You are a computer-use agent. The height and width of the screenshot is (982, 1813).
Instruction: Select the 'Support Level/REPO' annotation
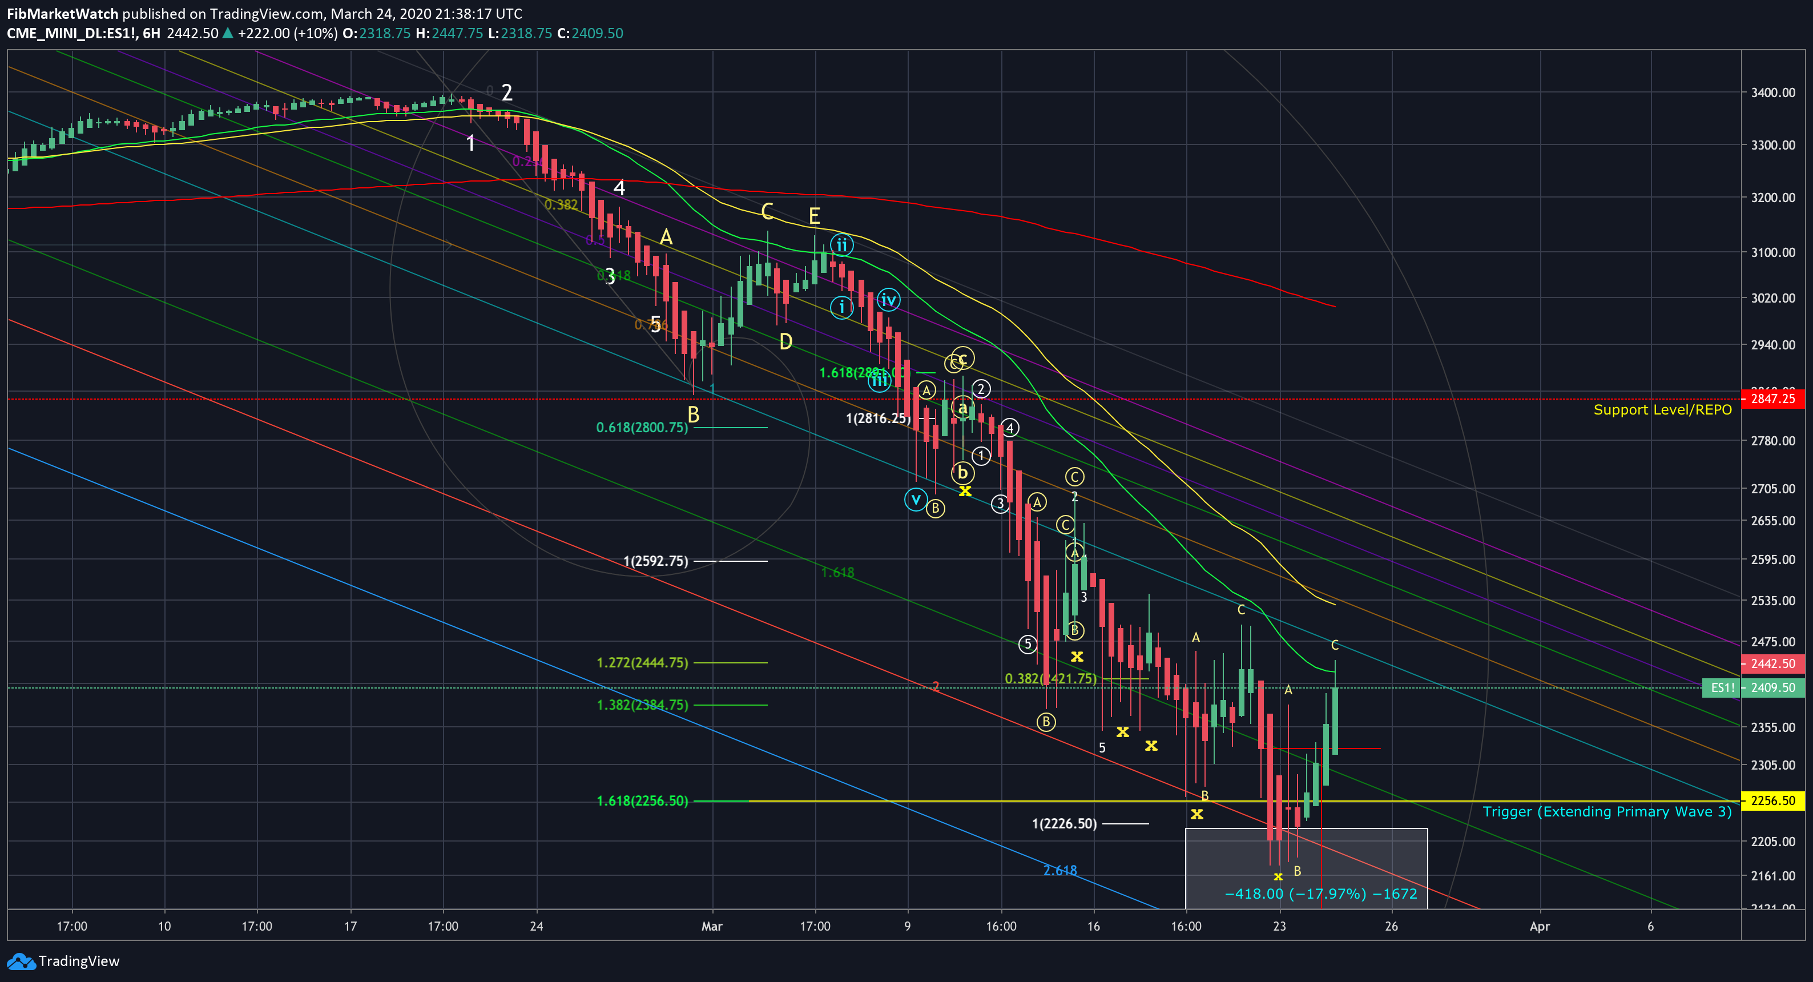(1662, 410)
